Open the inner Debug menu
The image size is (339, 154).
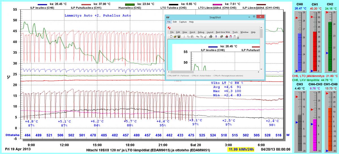201,32
